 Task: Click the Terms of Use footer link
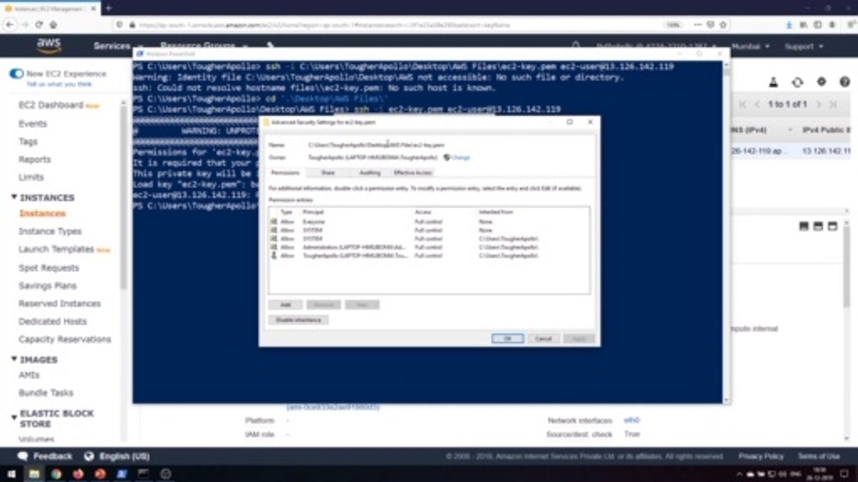coord(818,457)
